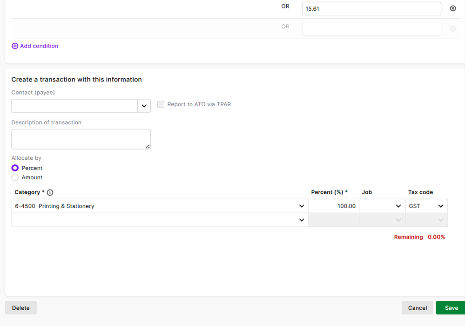Viewport: 465px width, 326px height.
Task: Select Amount allocation option
Action: point(15,177)
